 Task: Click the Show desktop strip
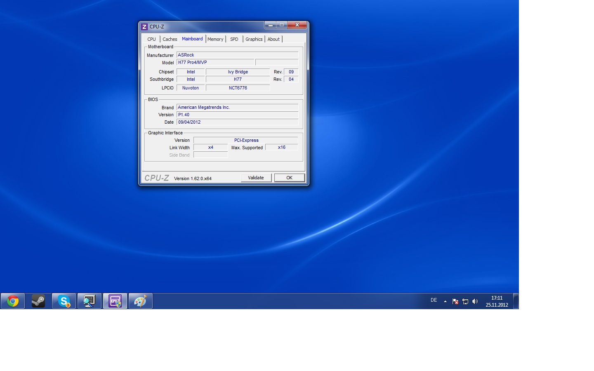pyautogui.click(x=516, y=301)
